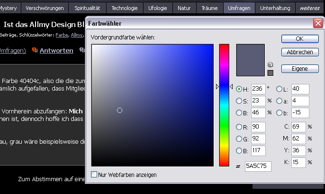
Task: Click the R value field showing 90
Action: (x=258, y=127)
